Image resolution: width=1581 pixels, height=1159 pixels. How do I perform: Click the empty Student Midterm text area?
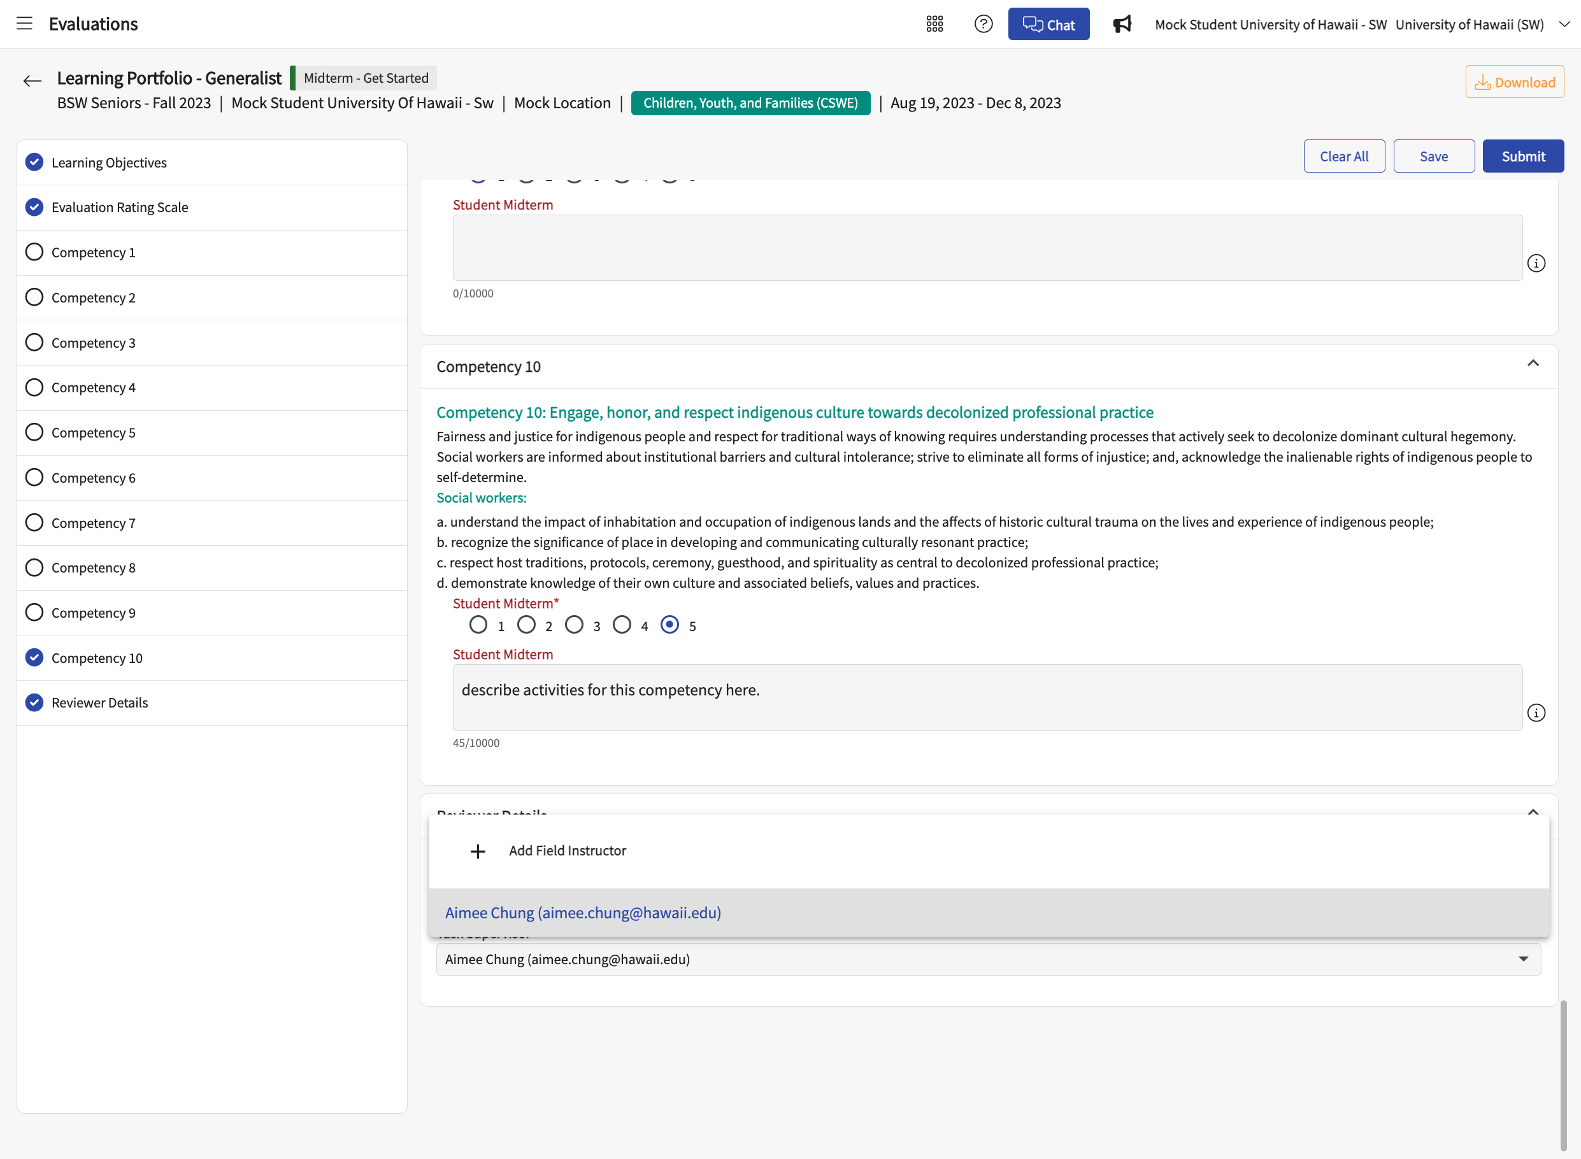coord(987,248)
